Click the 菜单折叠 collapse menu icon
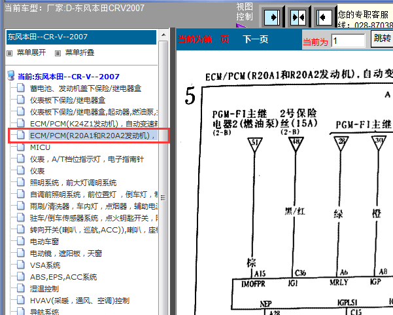This screenshot has width=393, height=315. [x=58, y=53]
